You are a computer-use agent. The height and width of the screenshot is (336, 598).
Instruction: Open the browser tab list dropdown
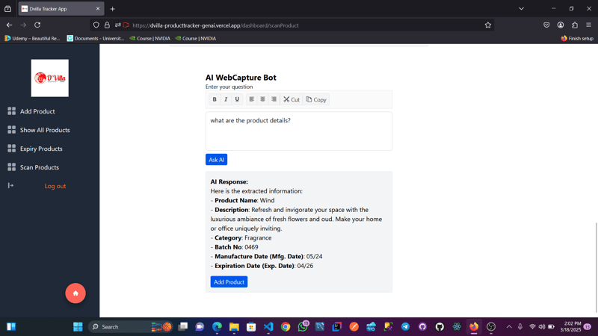[x=521, y=9]
